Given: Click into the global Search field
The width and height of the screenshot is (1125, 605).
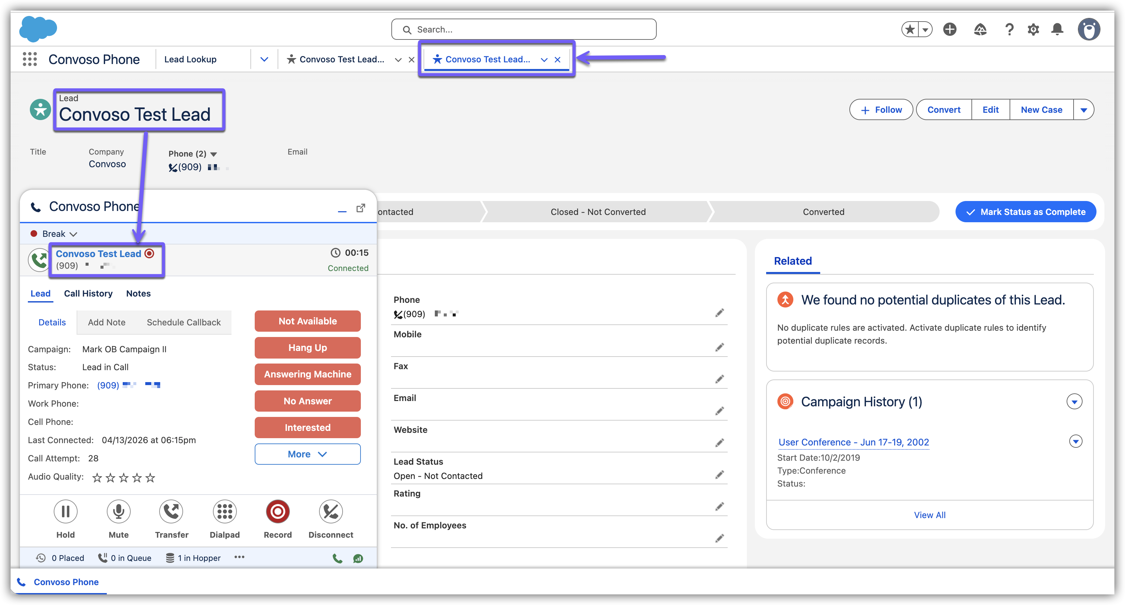Looking at the screenshot, I should [x=524, y=30].
